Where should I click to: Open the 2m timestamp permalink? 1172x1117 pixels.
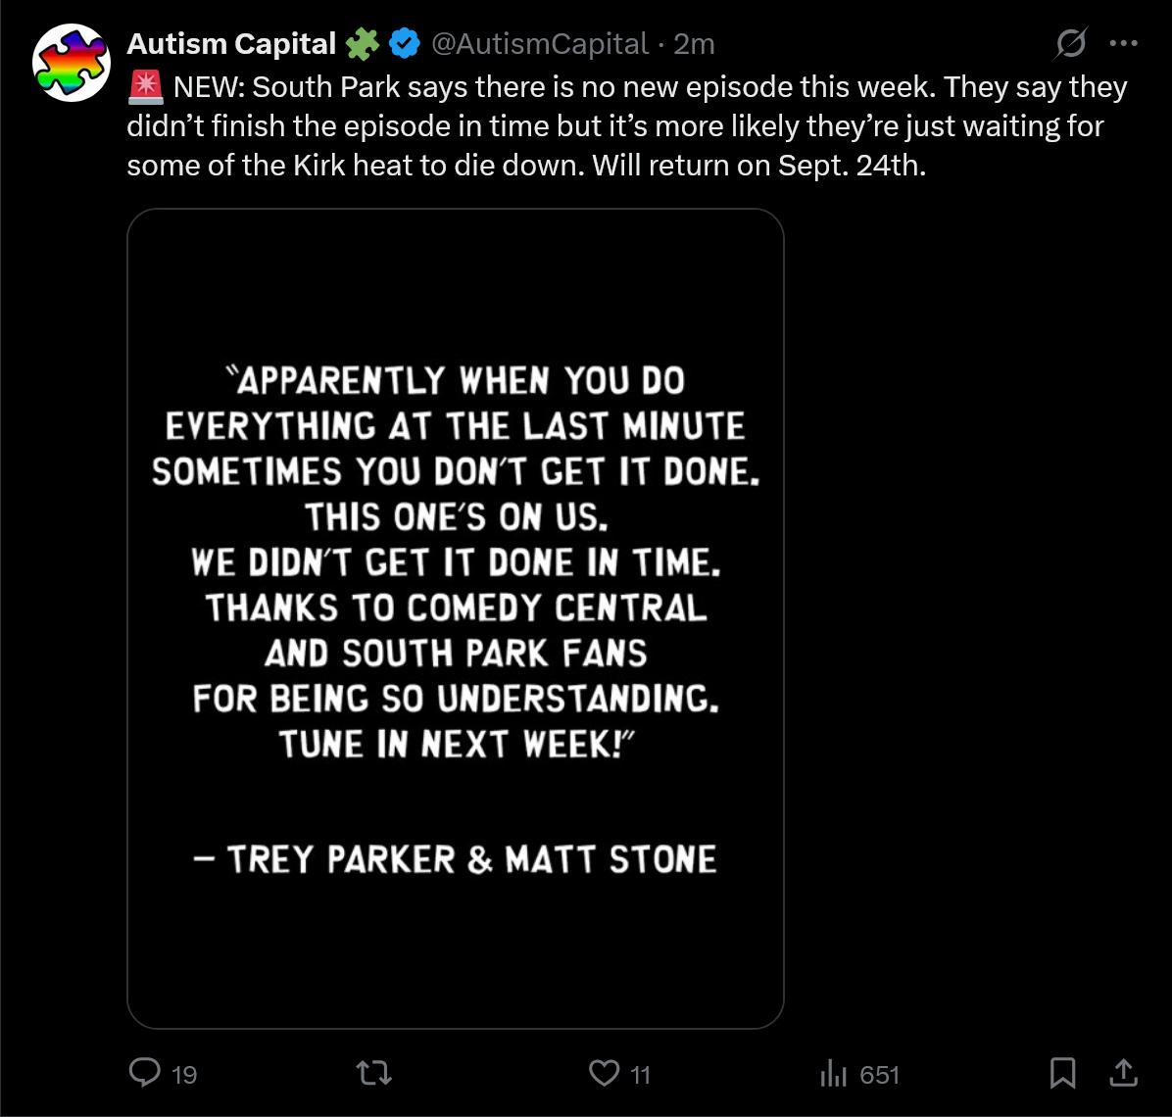coord(694,44)
